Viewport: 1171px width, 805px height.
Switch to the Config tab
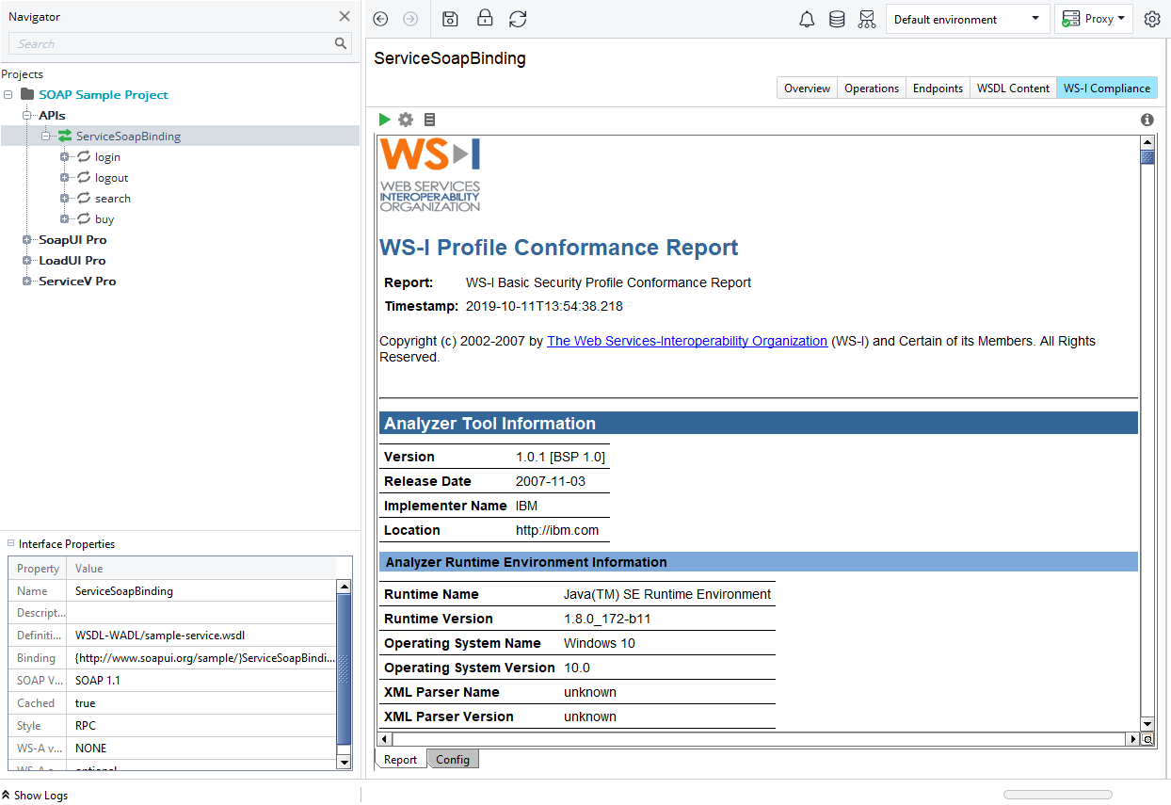(453, 759)
